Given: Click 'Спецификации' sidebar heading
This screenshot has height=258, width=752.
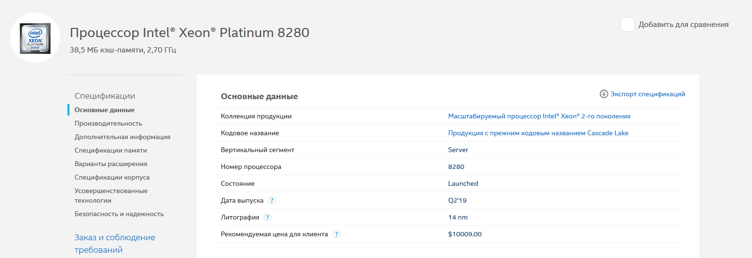Looking at the screenshot, I should tap(105, 96).
